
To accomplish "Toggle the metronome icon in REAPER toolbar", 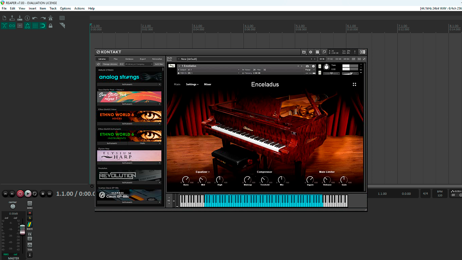I will click(x=50, y=18).
